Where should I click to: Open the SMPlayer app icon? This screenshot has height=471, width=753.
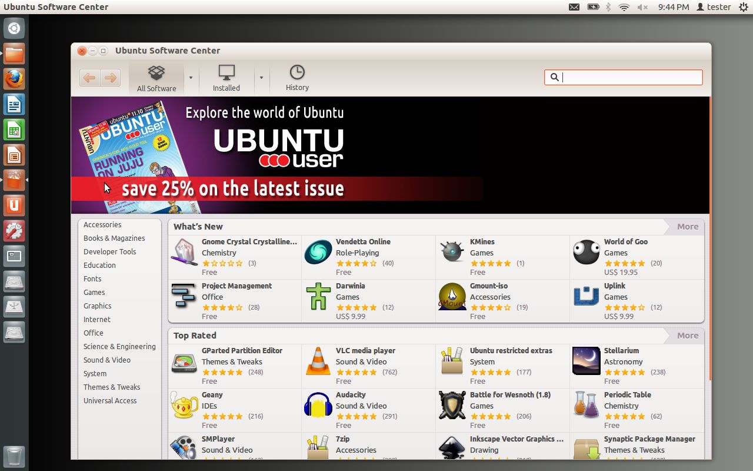click(x=184, y=448)
